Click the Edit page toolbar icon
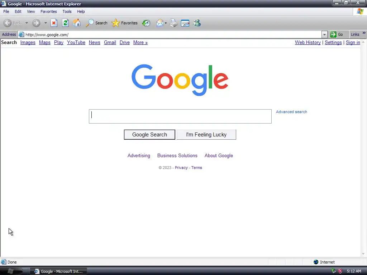Screen dimensions: 367x275 pyautogui.click(x=185, y=23)
